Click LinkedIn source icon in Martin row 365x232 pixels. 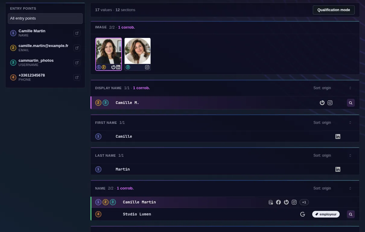[338, 169]
